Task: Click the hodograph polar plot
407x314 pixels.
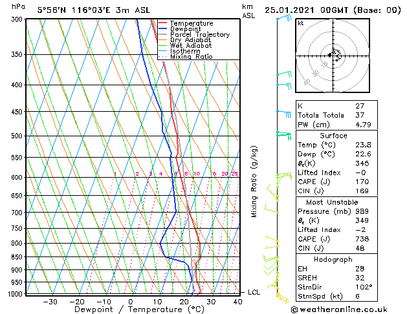Action: point(333,56)
